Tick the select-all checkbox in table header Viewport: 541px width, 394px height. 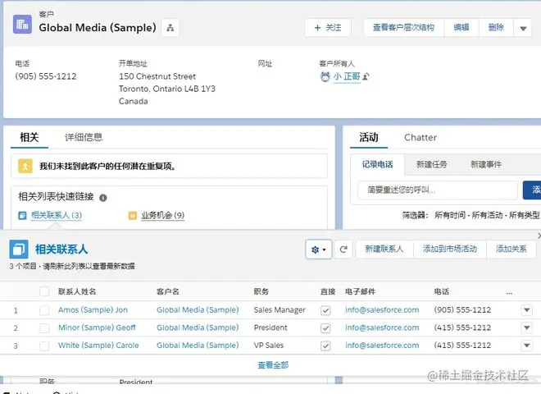[x=44, y=291]
